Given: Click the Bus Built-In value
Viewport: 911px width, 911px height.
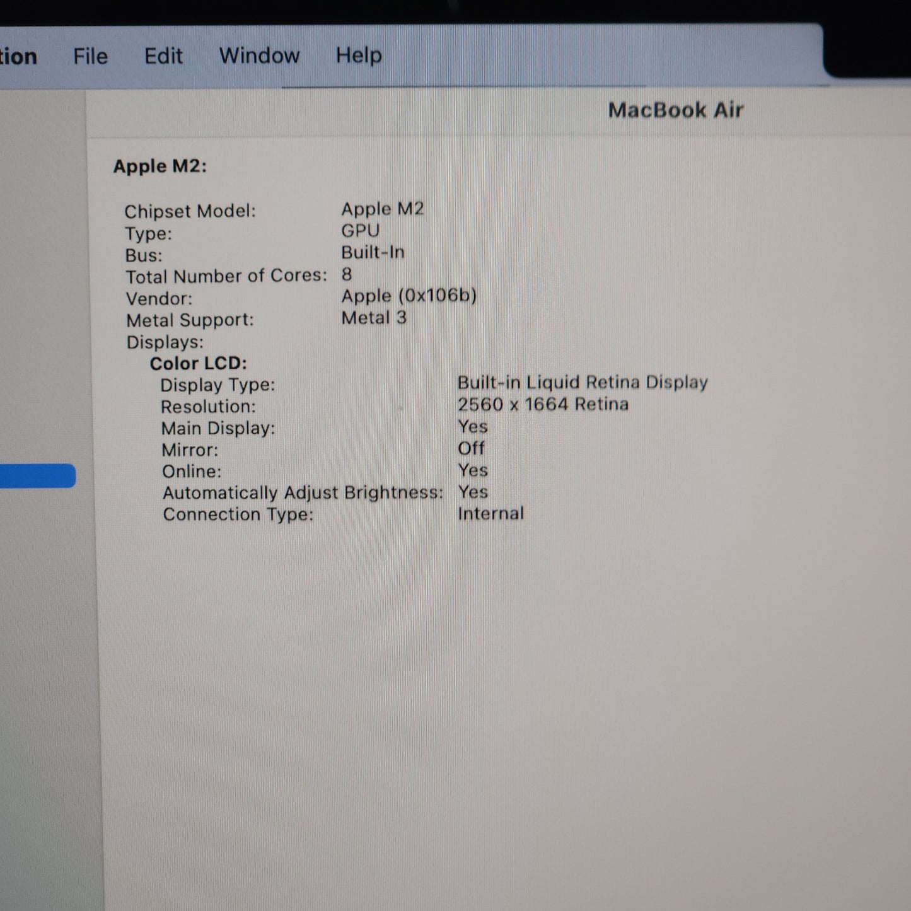Looking at the screenshot, I should 373,252.
